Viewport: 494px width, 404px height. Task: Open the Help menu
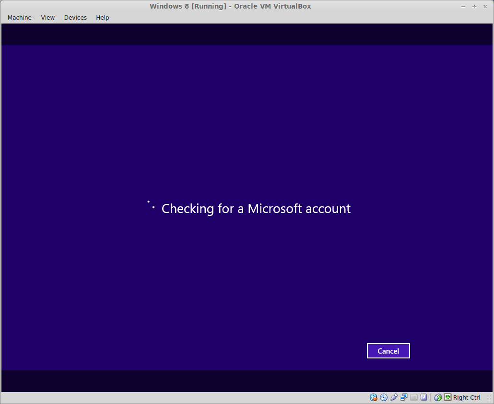[x=102, y=18]
